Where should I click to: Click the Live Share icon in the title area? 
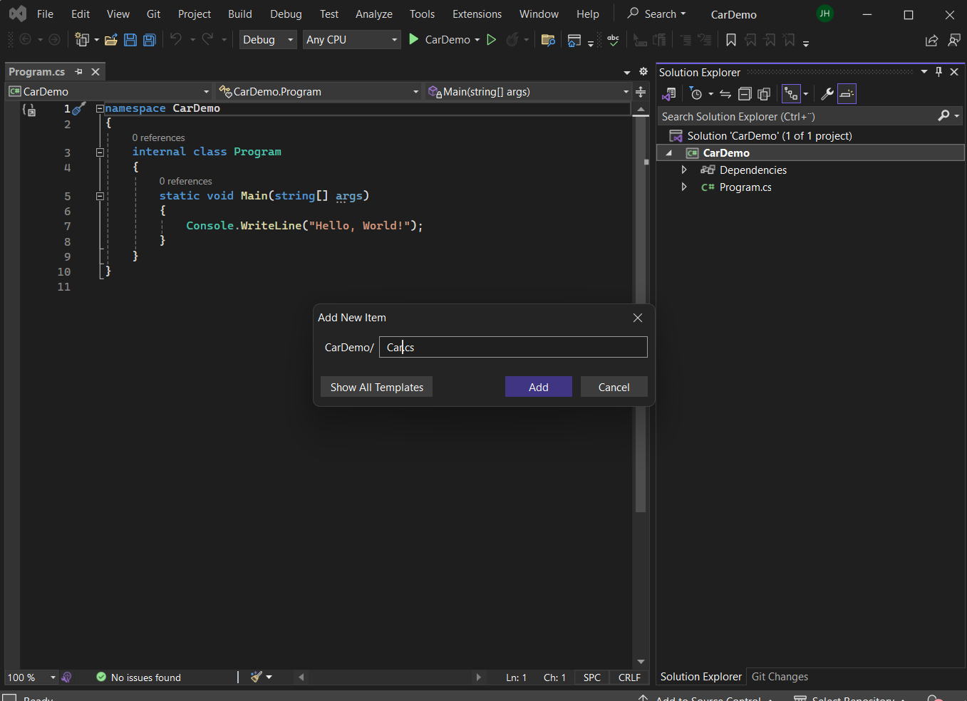pos(931,40)
